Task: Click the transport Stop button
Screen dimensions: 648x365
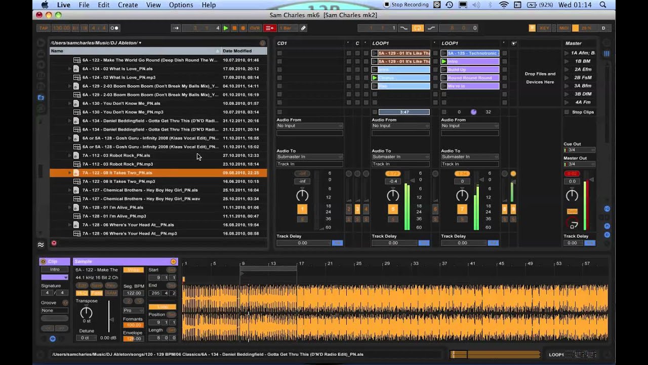Action: pyautogui.click(x=234, y=28)
